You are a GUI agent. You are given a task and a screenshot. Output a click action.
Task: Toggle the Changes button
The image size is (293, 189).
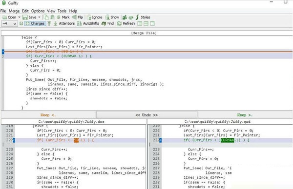[x=35, y=23]
